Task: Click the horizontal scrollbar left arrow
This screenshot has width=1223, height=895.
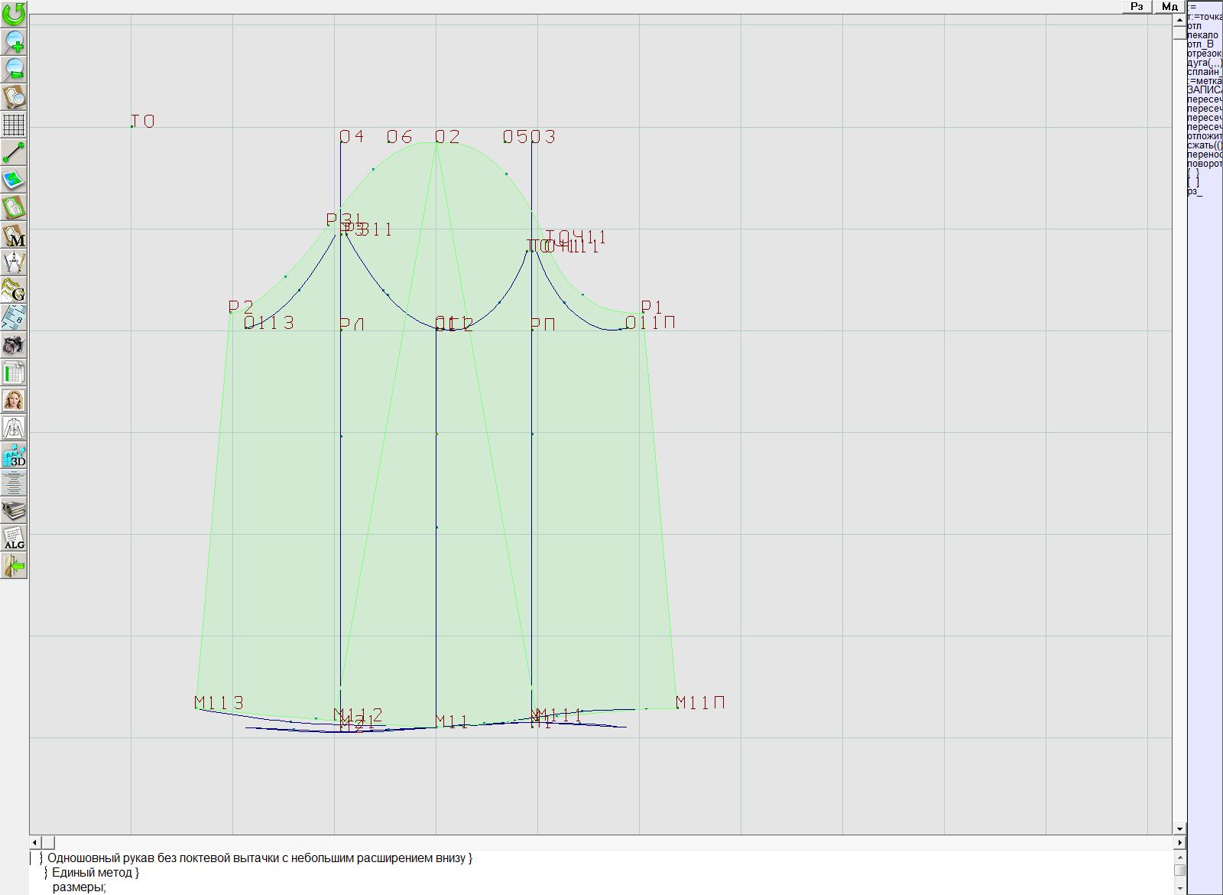Action: pyautogui.click(x=35, y=842)
